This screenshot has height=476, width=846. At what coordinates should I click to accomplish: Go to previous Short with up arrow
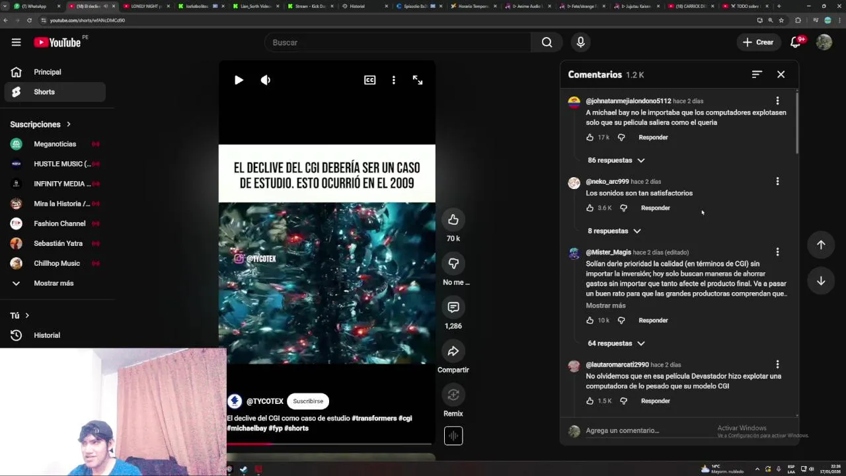(821, 245)
